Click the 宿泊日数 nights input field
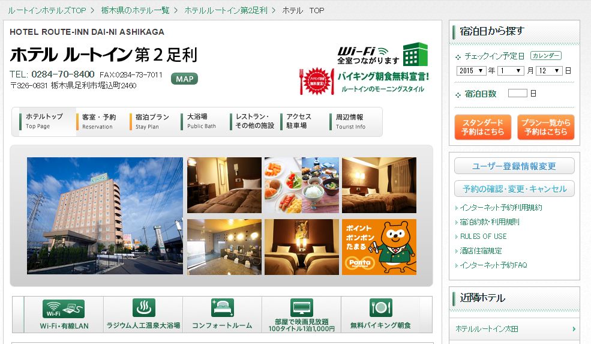 (x=518, y=93)
